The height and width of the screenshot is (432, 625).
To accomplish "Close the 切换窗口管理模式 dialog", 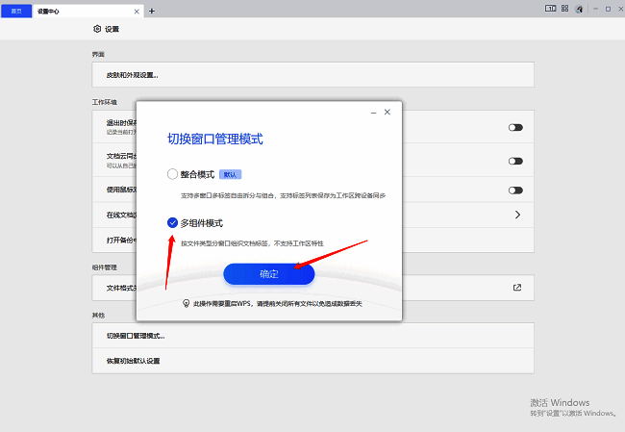I will [387, 112].
